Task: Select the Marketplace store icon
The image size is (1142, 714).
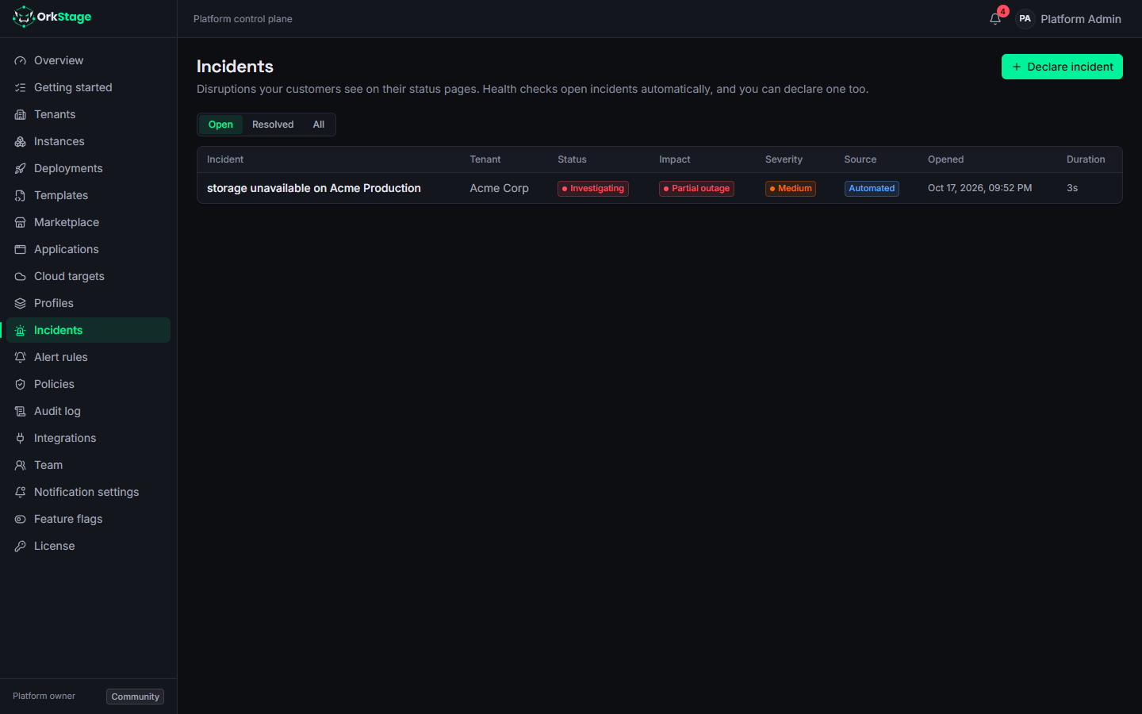Action: [21, 222]
